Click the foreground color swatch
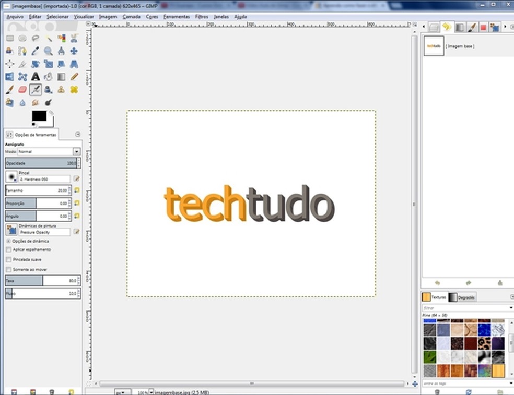The height and width of the screenshot is (395, 514). click(40, 116)
